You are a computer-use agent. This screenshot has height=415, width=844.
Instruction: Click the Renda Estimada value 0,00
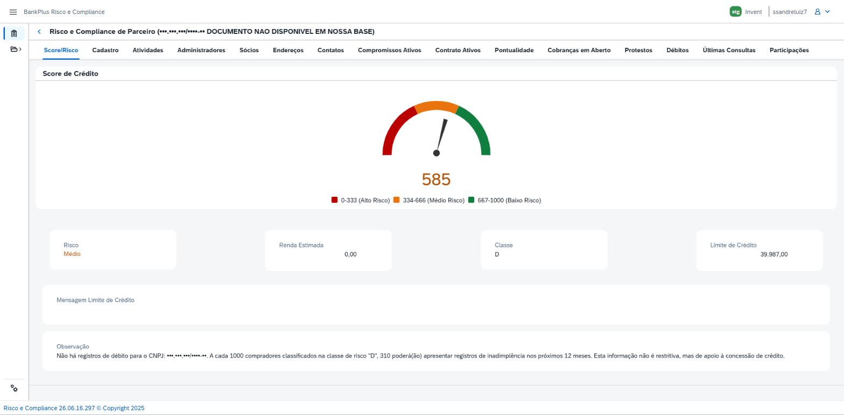(x=350, y=254)
